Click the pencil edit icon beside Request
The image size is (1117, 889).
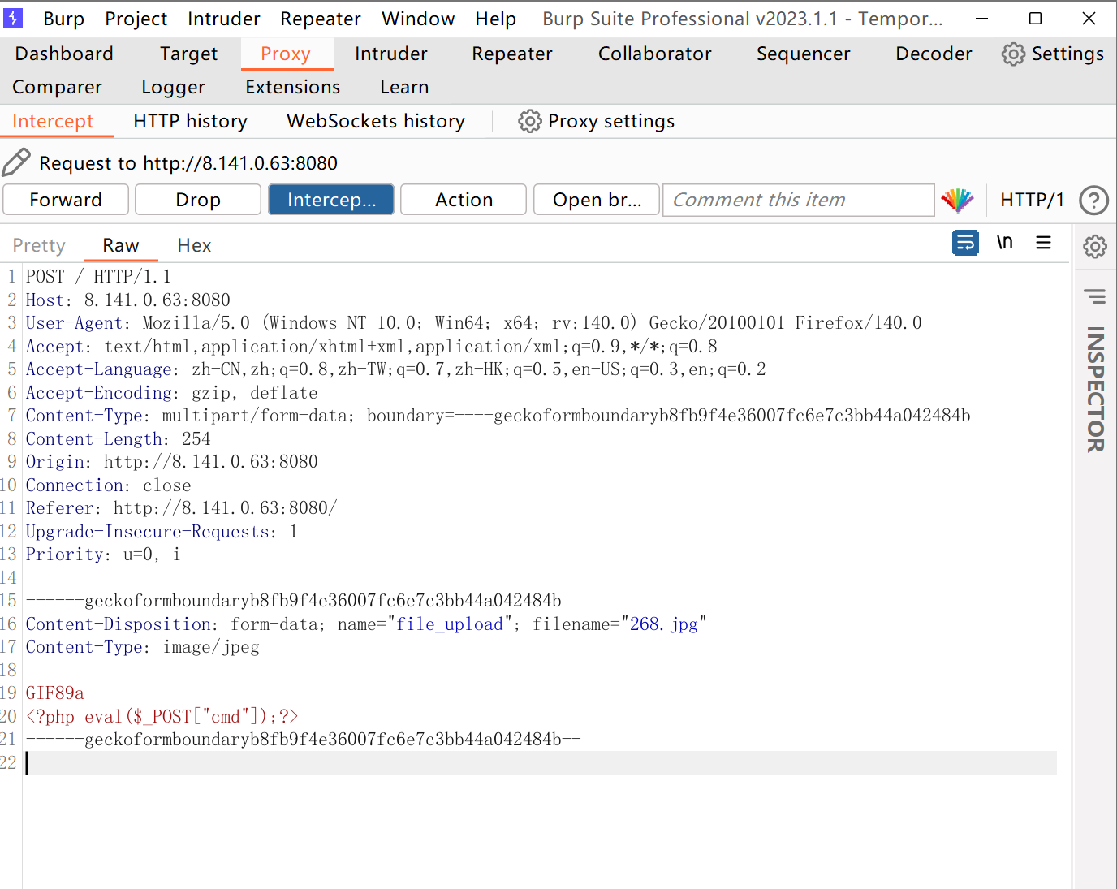[16, 162]
